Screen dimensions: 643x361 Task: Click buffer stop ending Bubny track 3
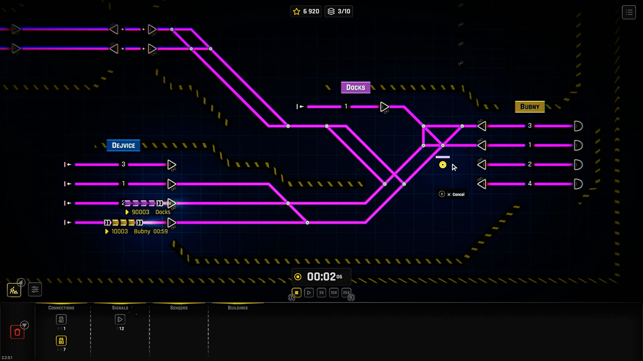(578, 126)
